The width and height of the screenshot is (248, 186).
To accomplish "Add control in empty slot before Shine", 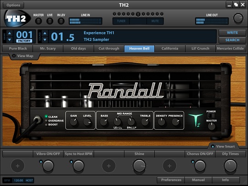I will coord(109,166).
